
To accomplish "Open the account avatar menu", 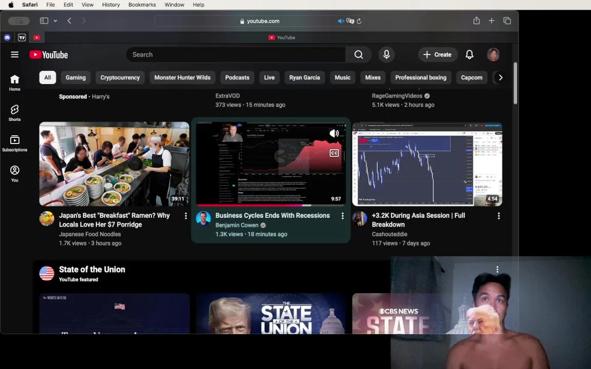I will pyautogui.click(x=493, y=55).
